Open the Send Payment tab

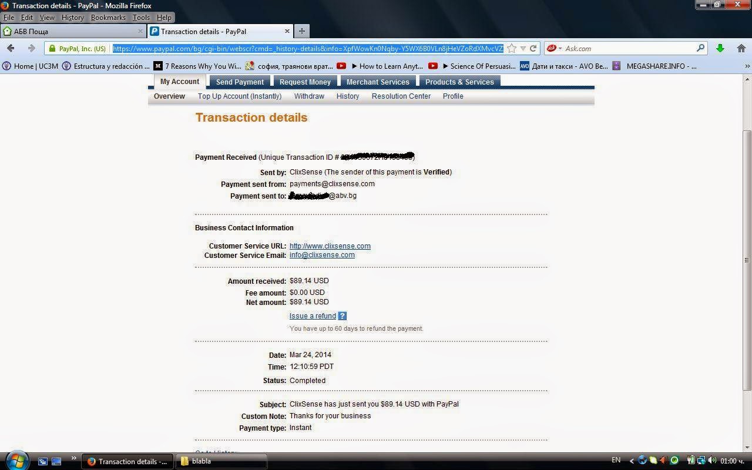[x=240, y=82]
